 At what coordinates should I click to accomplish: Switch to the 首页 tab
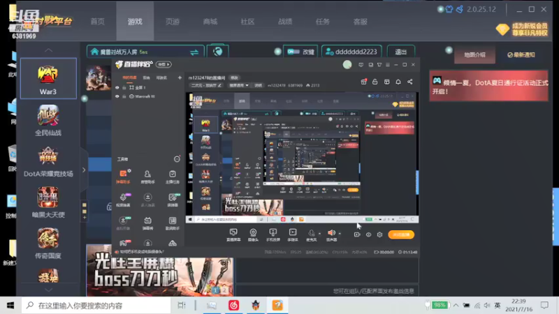pos(97,22)
